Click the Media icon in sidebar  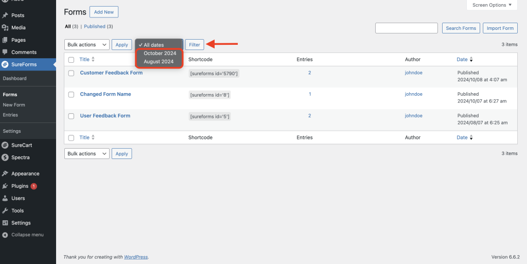[x=5, y=28]
